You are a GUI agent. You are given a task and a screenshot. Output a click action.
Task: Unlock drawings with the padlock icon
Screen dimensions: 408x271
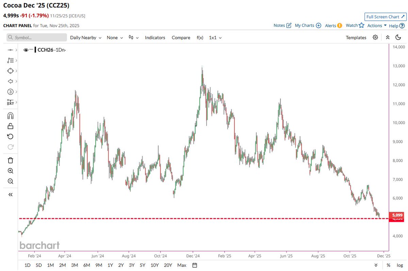pos(10,126)
